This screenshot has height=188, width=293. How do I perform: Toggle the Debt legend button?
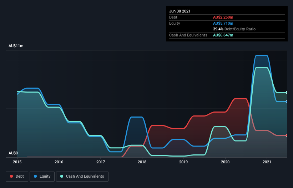coord(17,177)
